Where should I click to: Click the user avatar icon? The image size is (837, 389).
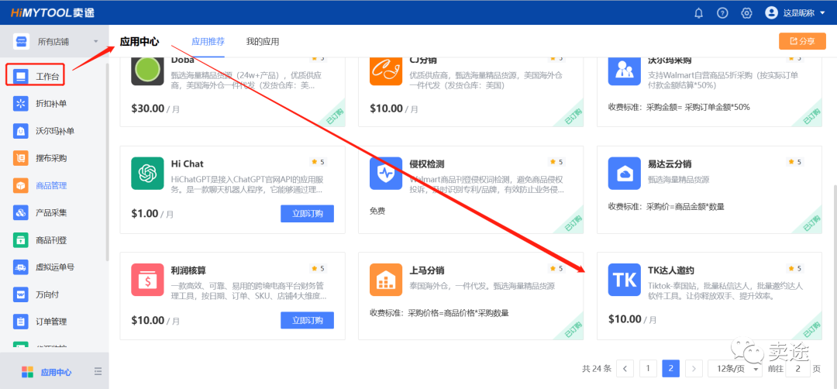(771, 12)
